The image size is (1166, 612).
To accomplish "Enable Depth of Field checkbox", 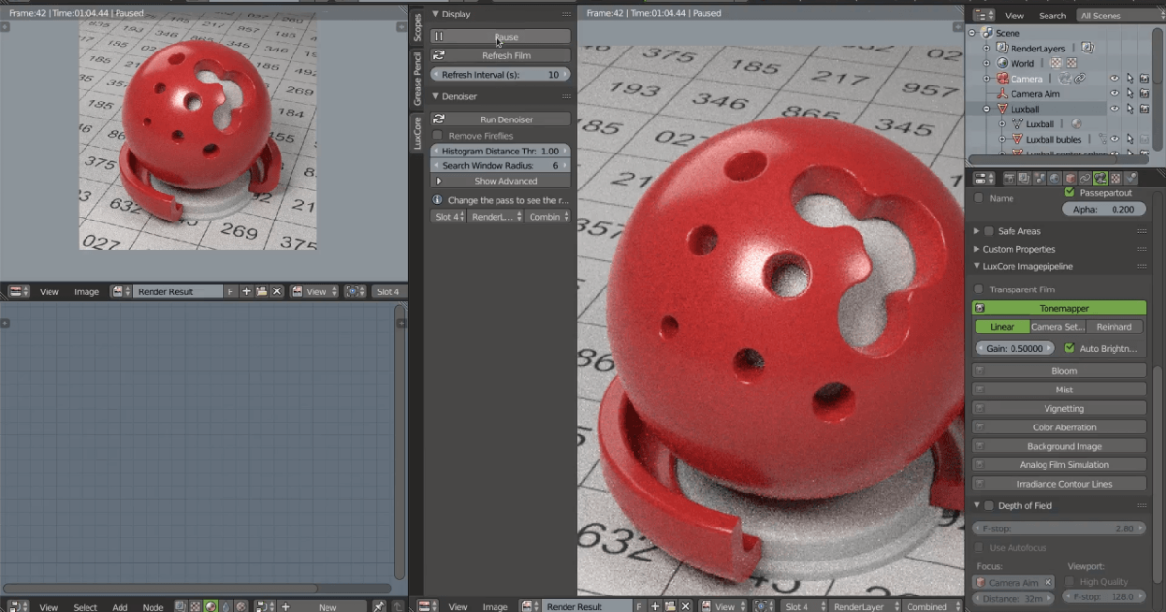I will coord(989,506).
